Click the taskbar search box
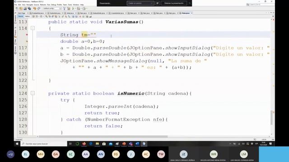The width and height of the screenshot is (289, 162). 44,144
